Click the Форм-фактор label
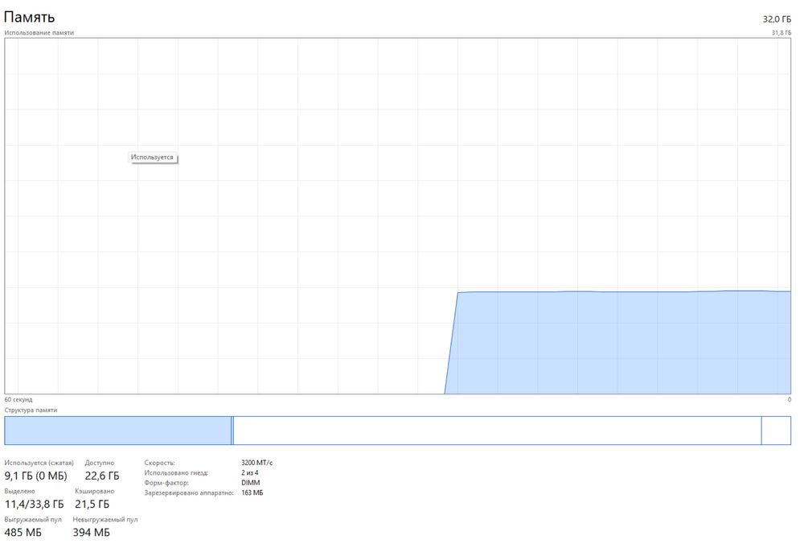This screenshot has height=544, width=804. pos(166,483)
